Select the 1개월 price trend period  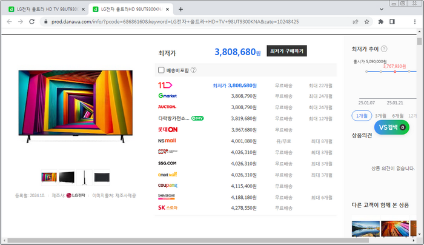pos(362,116)
